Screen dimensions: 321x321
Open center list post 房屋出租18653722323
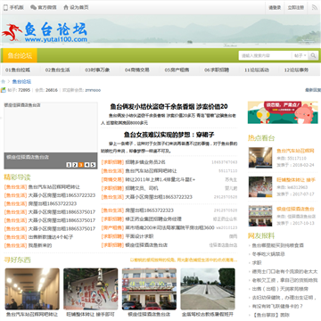click(149, 210)
